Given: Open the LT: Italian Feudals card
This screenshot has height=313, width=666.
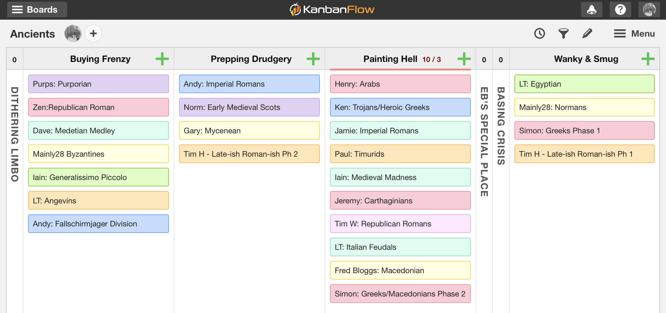Looking at the screenshot, I should [400, 247].
